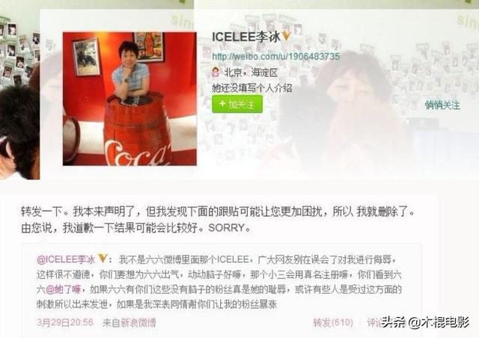Open the weibo.com/u/1906483735 profile link
This screenshot has width=479, height=338.
tap(275, 57)
